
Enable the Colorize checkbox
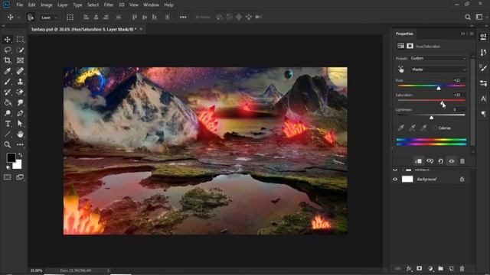tap(435, 128)
